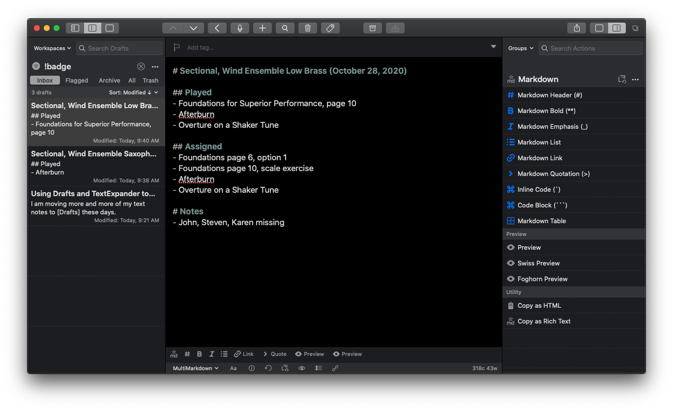Run the Markdown List action
This screenshot has width=673, height=410.
coord(574,142)
